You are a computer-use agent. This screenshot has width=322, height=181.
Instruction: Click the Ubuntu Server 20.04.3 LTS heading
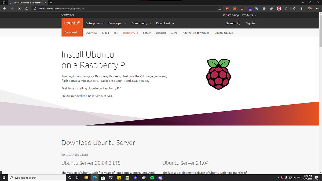(x=91, y=163)
